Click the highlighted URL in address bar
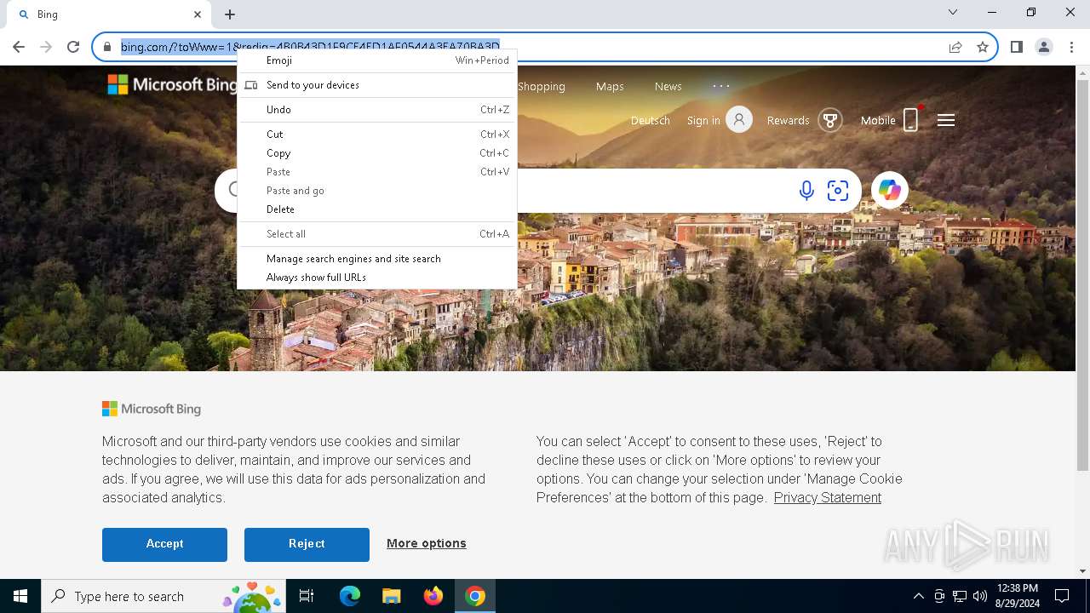The width and height of the screenshot is (1090, 613). [x=310, y=47]
